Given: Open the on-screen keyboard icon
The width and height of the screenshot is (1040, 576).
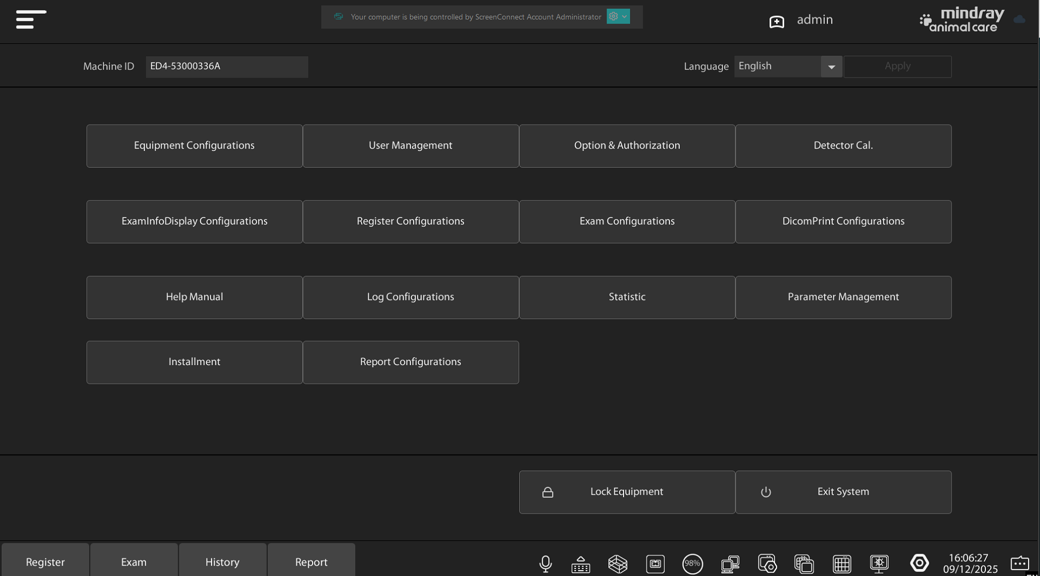Looking at the screenshot, I should [581, 564].
